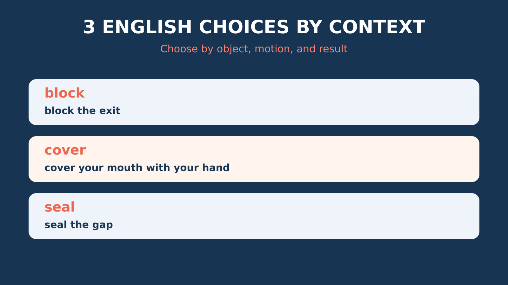Select the phrase "seal the gap"
This screenshot has height=285, width=508.
pos(78,225)
